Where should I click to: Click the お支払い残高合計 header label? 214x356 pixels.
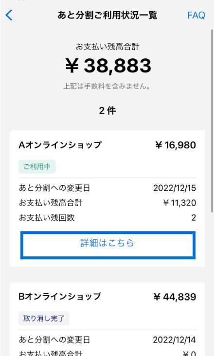click(x=107, y=47)
